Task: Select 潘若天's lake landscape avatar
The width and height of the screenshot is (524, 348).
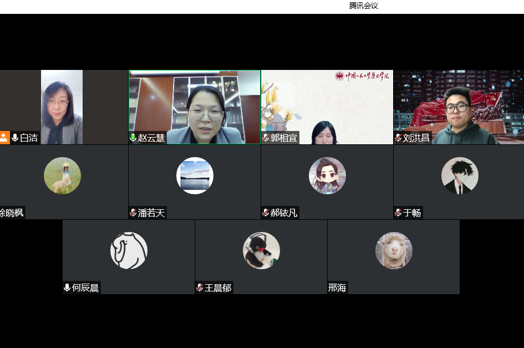Action: (x=195, y=175)
